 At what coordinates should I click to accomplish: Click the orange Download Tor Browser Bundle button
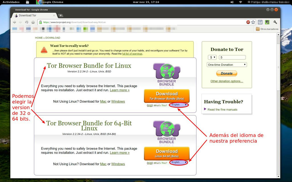[167, 96]
